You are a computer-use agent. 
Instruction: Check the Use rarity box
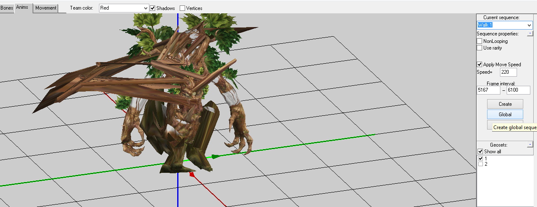coord(480,48)
